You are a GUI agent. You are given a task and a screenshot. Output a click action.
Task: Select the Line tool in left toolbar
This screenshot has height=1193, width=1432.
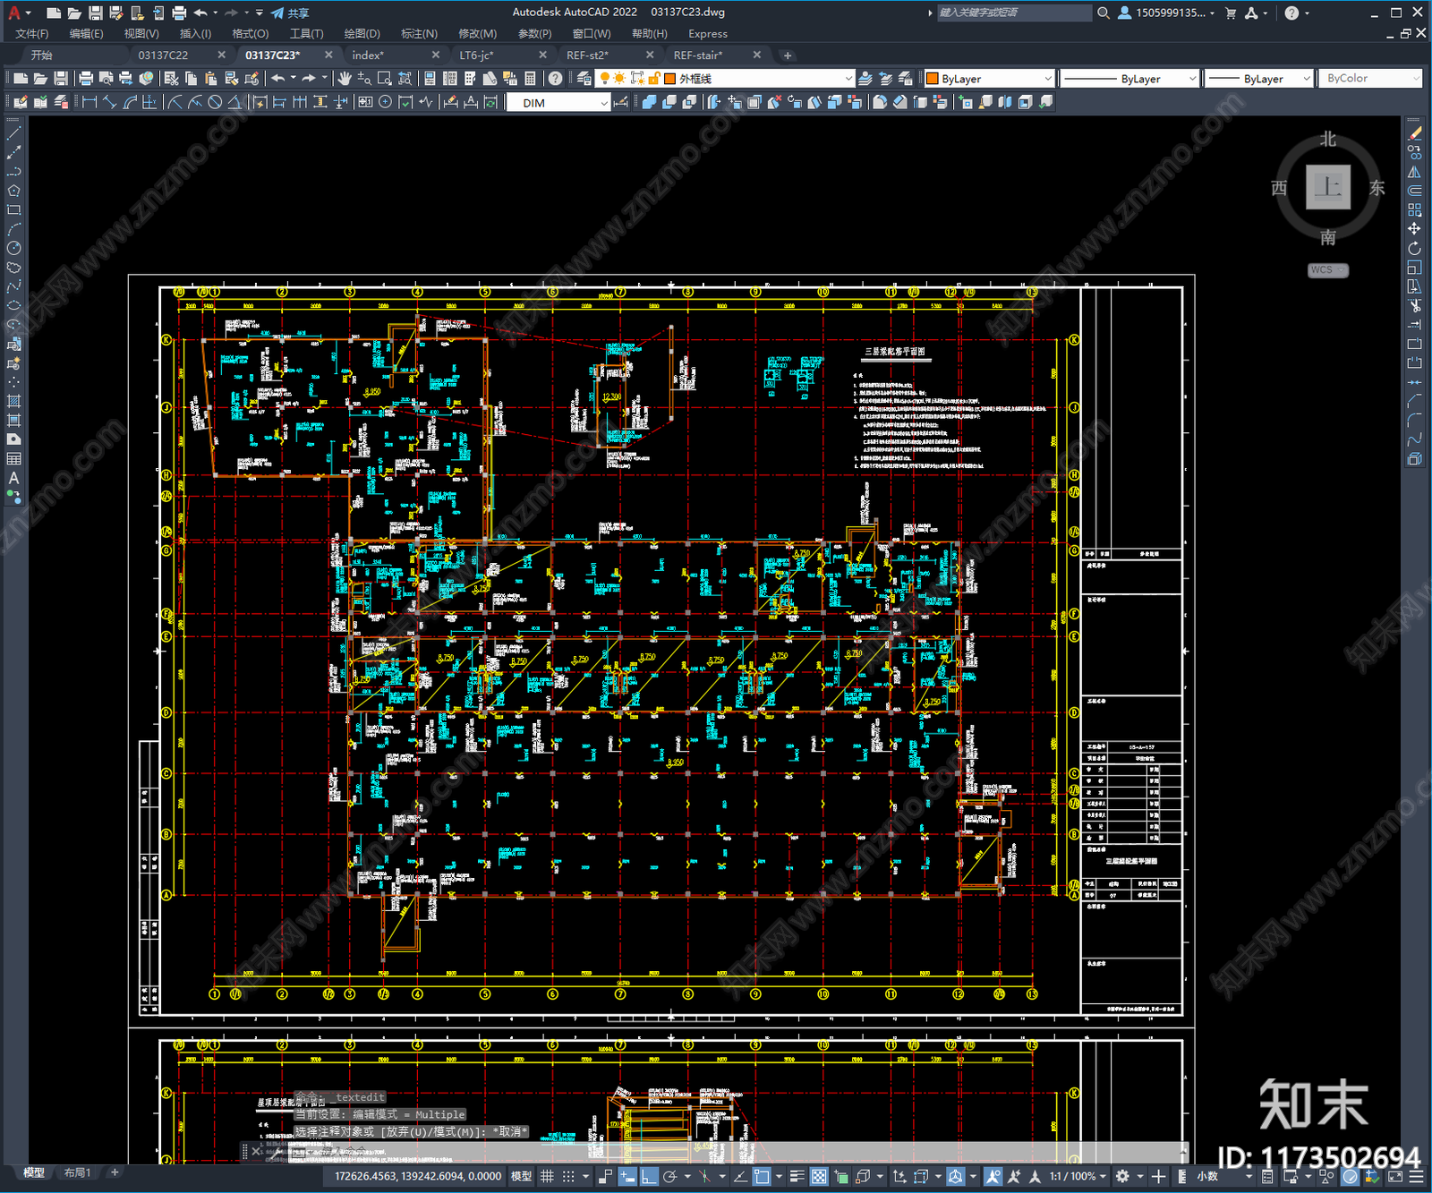13,133
